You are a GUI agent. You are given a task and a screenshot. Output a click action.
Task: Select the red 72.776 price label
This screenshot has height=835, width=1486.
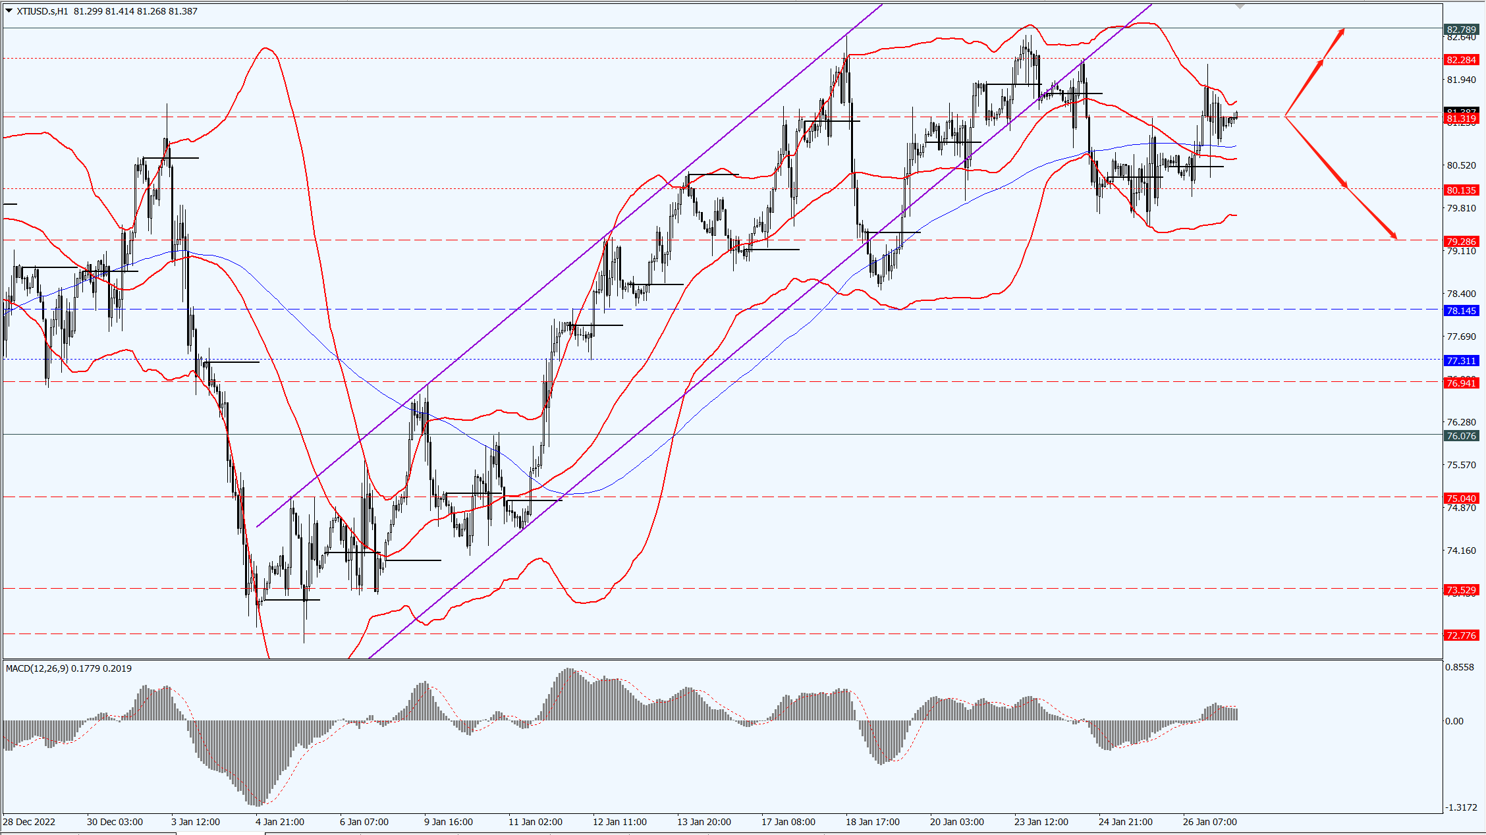pyautogui.click(x=1461, y=635)
